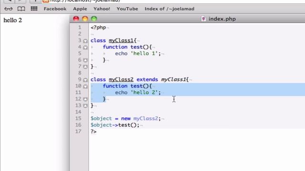
Task: Click the index.php file icon in title bar
Action: (203, 19)
